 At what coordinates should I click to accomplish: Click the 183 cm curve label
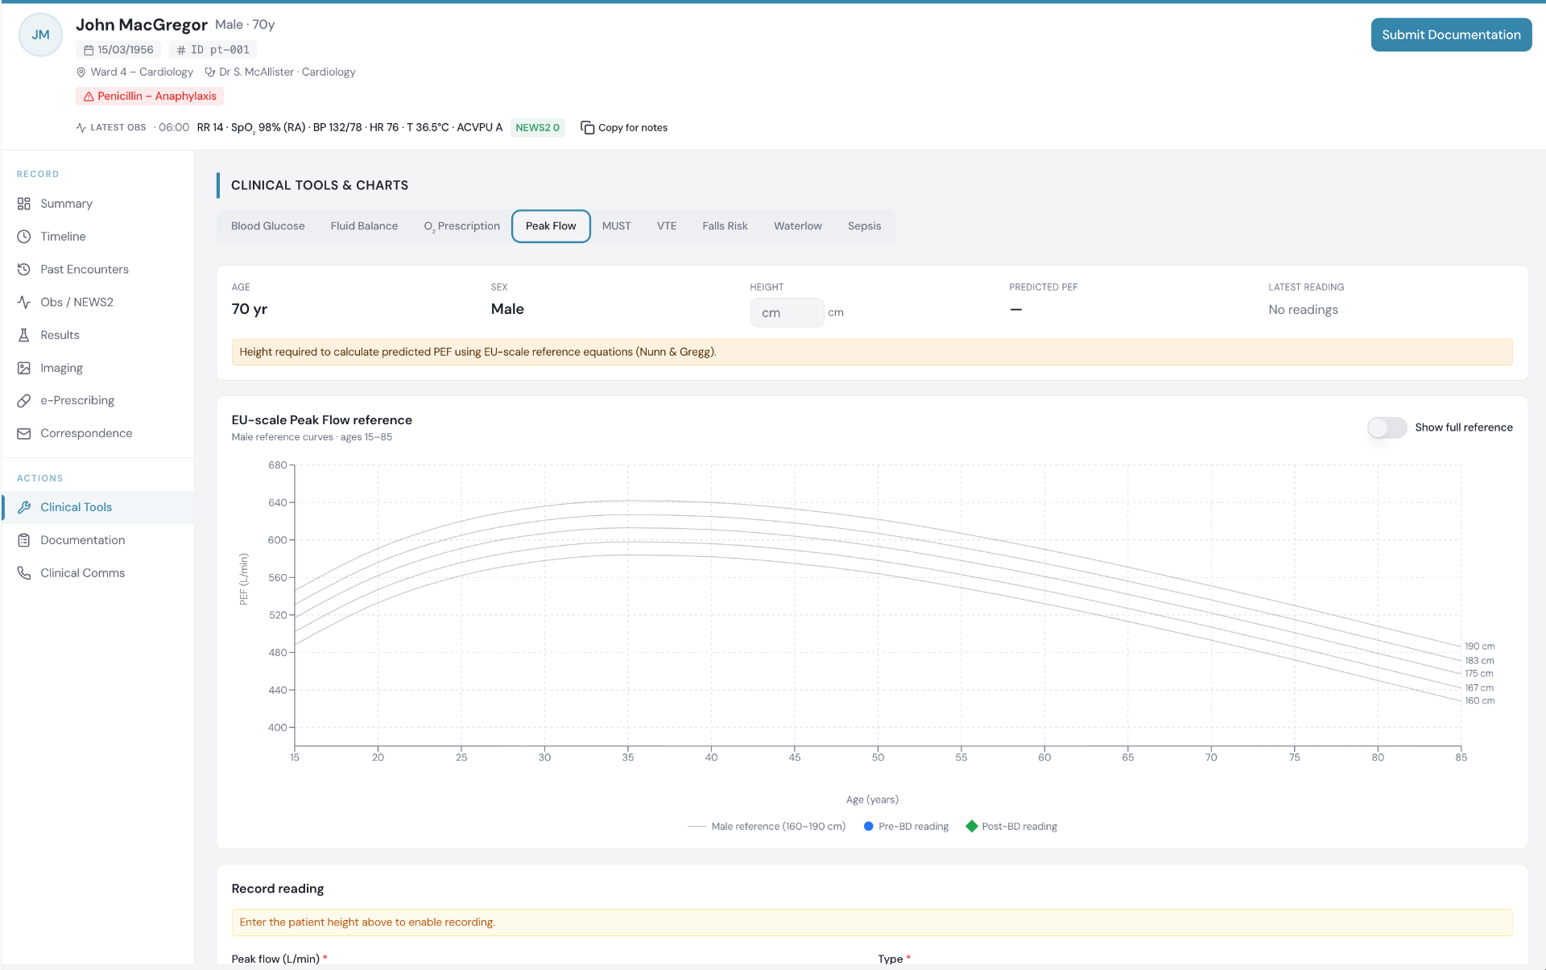[1479, 661]
